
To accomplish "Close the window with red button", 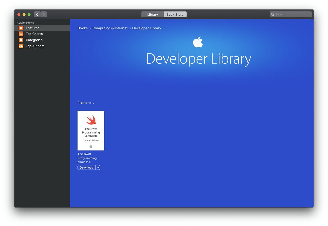I will pos(19,15).
